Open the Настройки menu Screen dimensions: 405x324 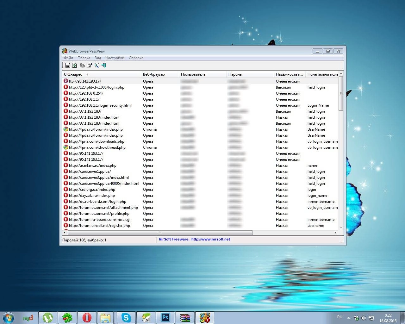[115, 58]
